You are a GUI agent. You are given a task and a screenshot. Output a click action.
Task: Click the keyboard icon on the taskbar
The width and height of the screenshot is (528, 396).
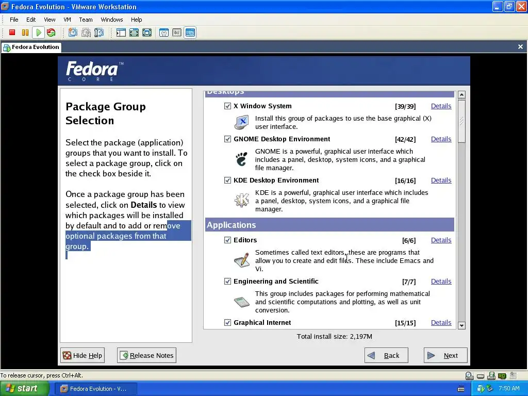(x=461, y=389)
